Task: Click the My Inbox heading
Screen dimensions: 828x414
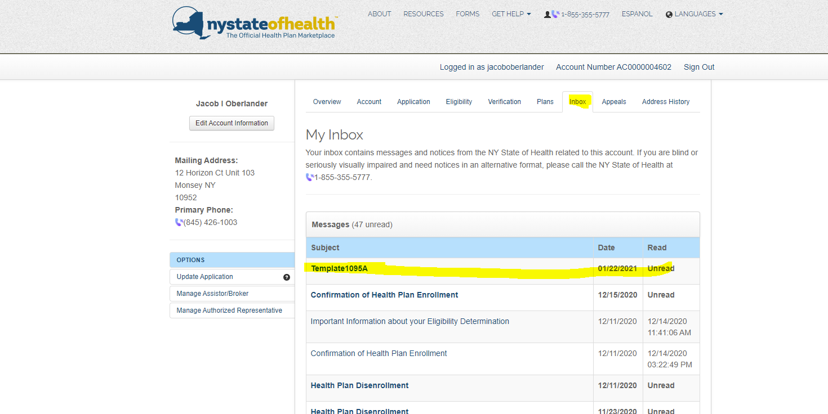Action: [335, 135]
